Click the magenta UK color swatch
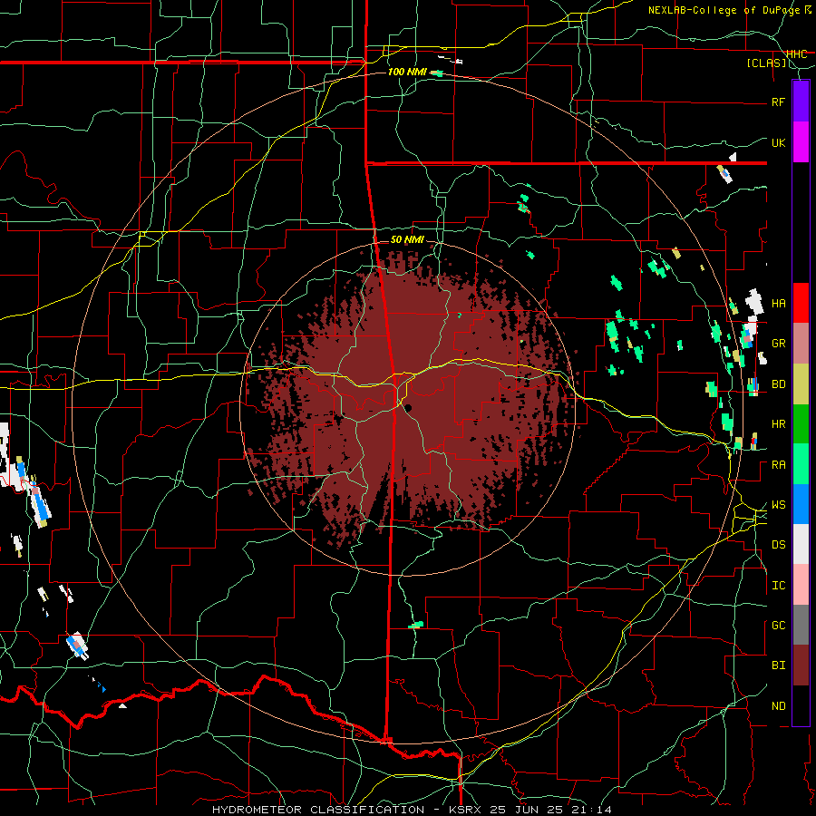The width and height of the screenshot is (816, 816). click(801, 142)
